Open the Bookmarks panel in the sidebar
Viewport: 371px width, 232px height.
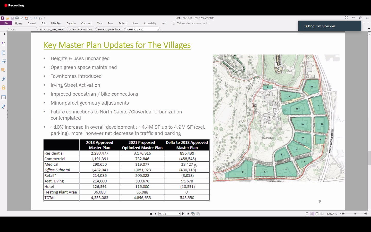click(x=4, y=44)
